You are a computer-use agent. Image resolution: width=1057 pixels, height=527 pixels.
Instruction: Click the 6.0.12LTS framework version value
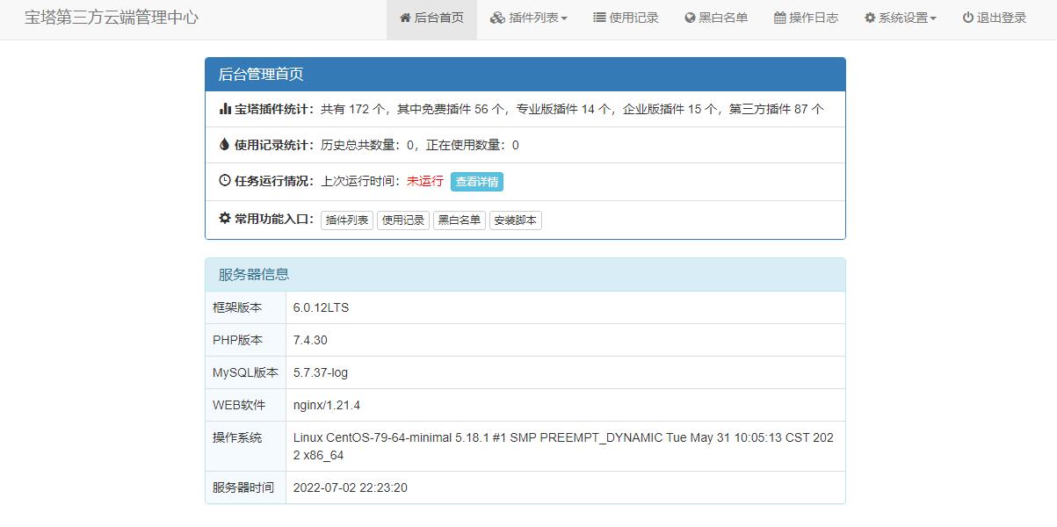[322, 307]
